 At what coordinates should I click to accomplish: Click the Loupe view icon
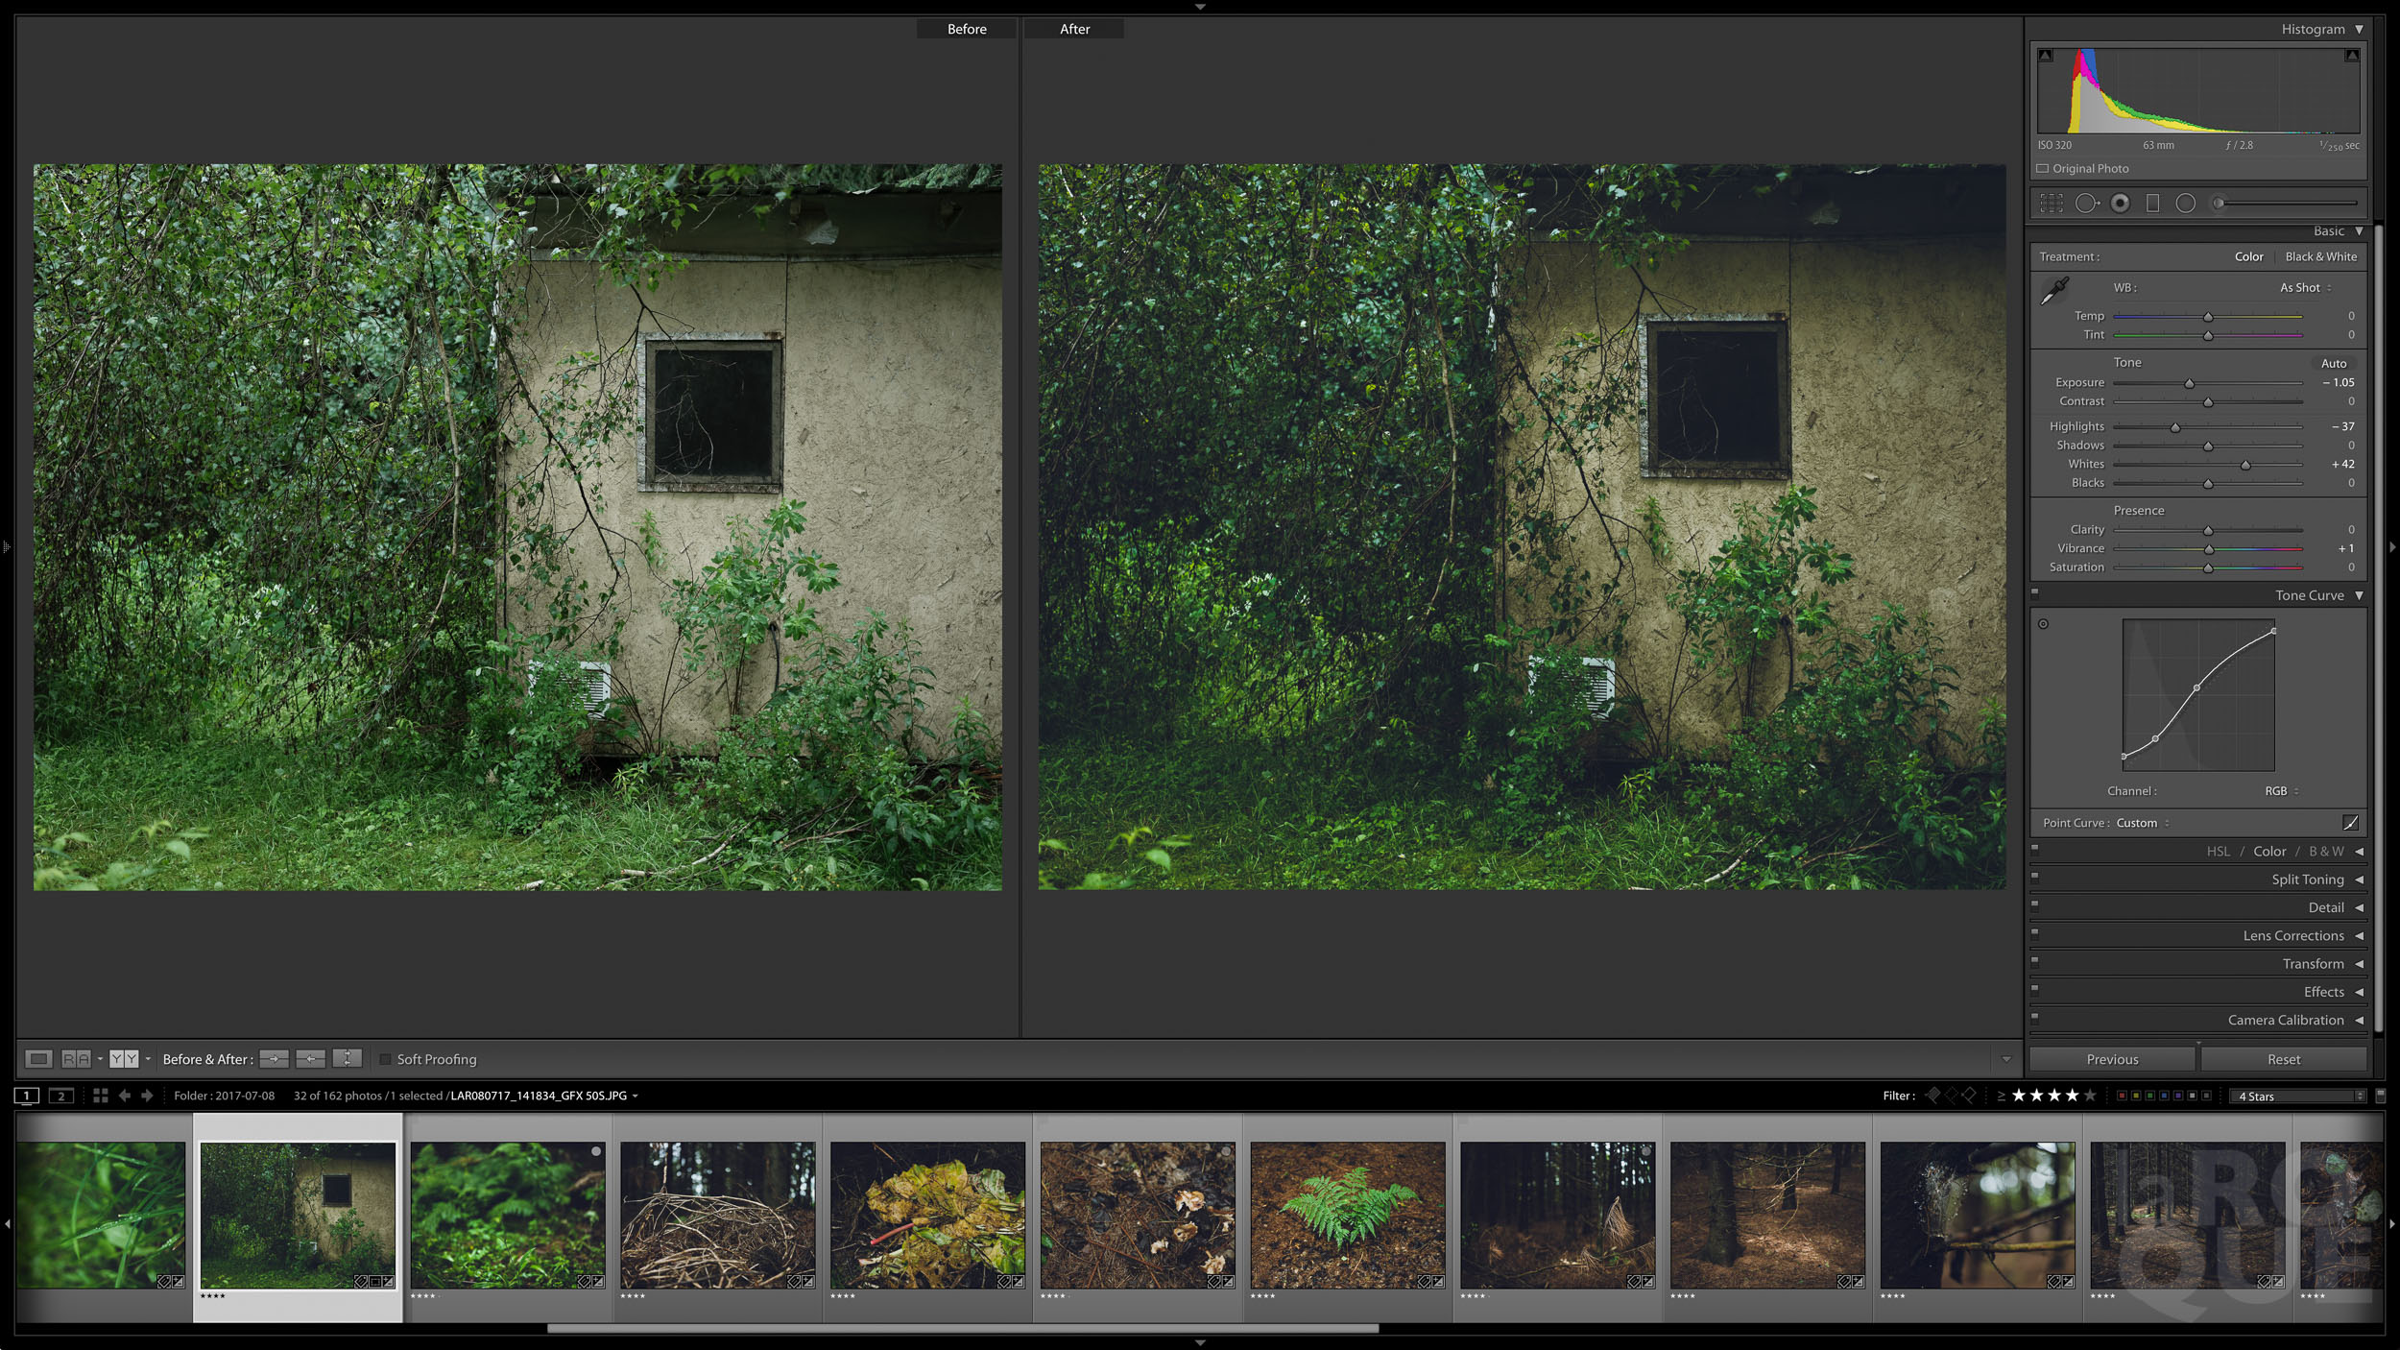click(38, 1059)
